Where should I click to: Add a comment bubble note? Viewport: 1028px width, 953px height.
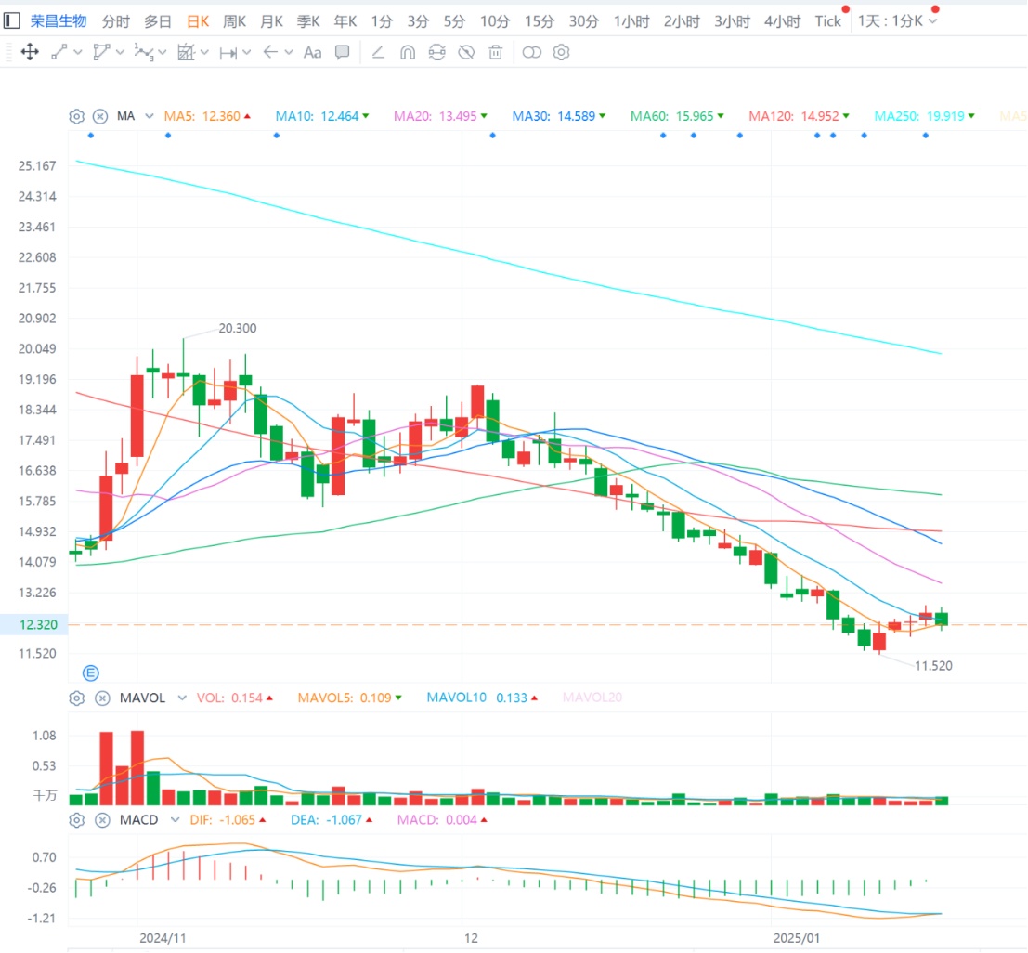pyautogui.click(x=343, y=52)
